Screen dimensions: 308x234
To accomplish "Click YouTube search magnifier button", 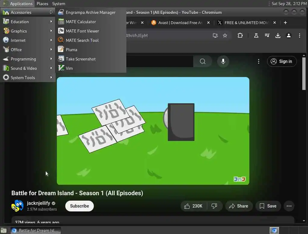I will click(202, 61).
